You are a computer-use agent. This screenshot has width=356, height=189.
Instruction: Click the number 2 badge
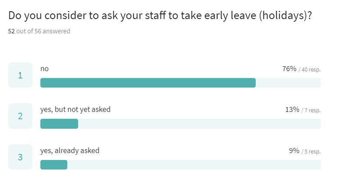pos(20,116)
